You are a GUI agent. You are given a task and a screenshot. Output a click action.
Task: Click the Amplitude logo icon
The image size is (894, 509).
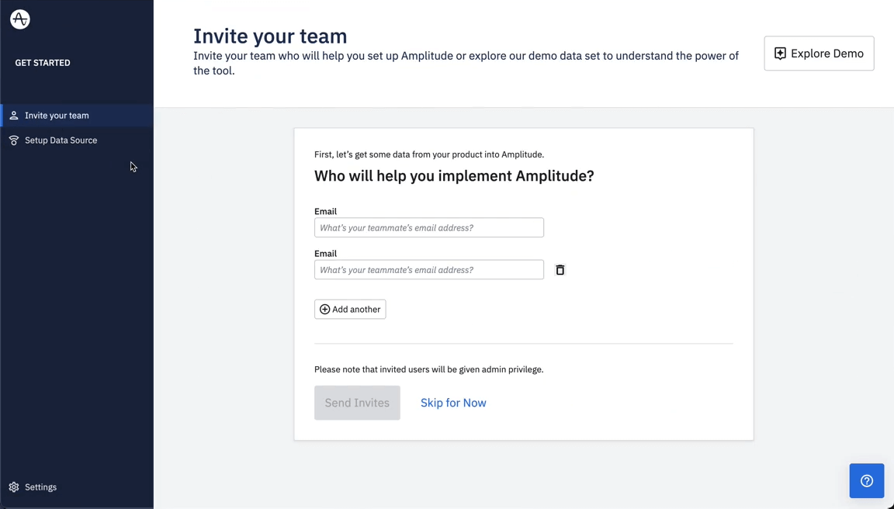coord(20,19)
